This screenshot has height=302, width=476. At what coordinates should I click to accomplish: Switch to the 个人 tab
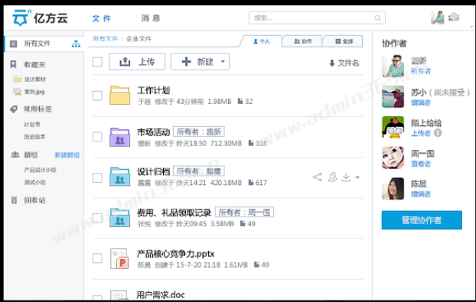[x=262, y=41]
